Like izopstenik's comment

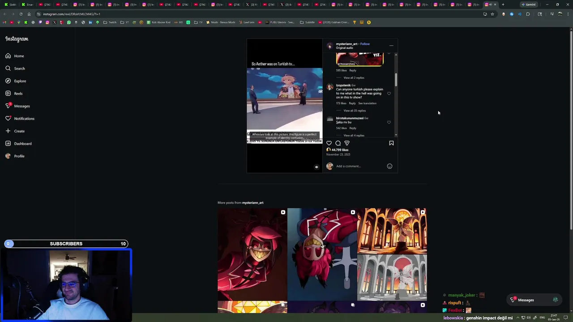click(x=389, y=93)
